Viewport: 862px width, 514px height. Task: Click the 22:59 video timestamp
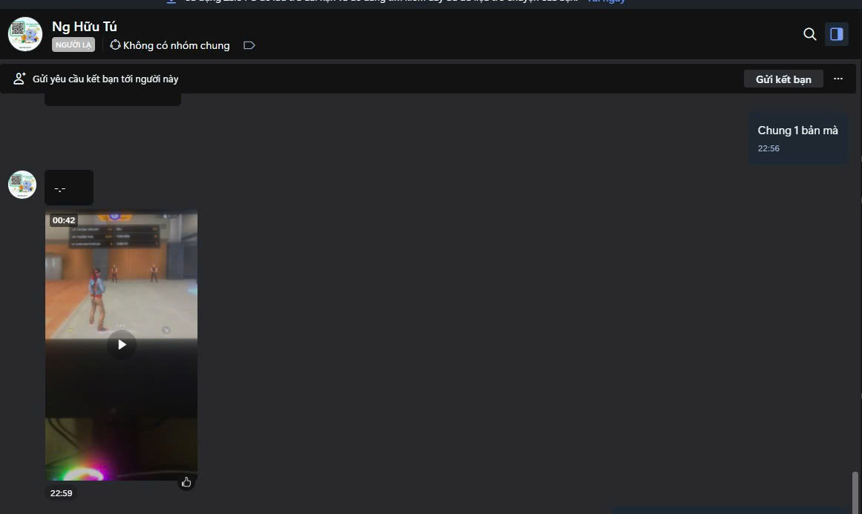[x=61, y=493]
